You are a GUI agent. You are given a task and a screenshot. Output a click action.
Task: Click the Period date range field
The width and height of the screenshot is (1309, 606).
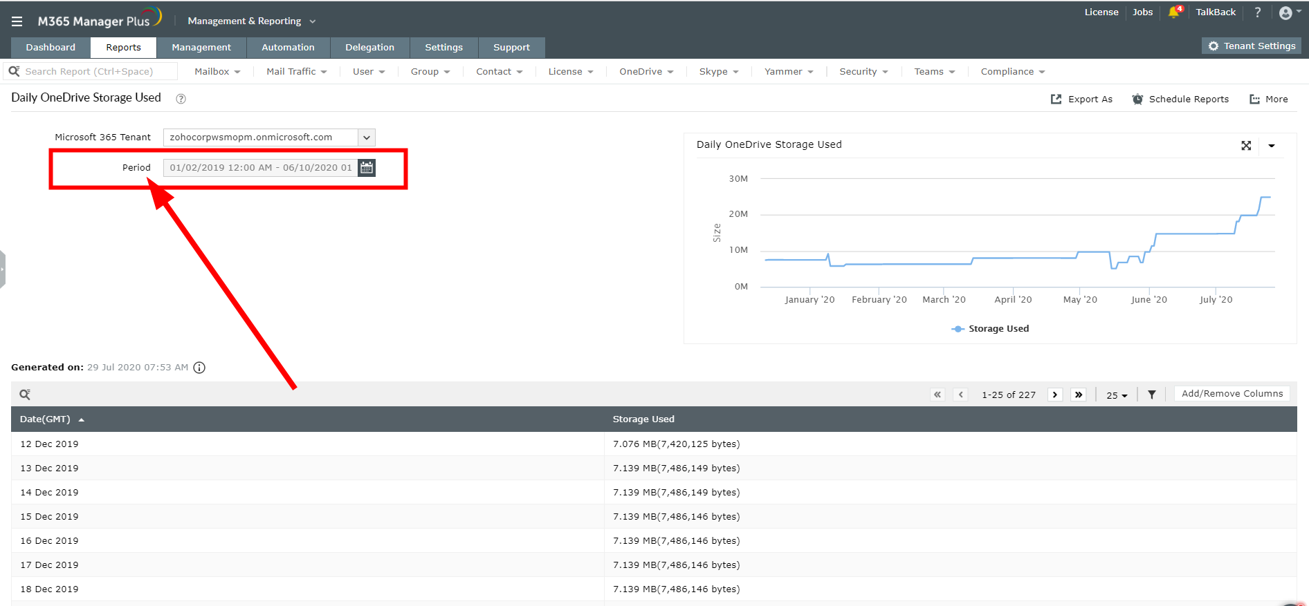(261, 167)
